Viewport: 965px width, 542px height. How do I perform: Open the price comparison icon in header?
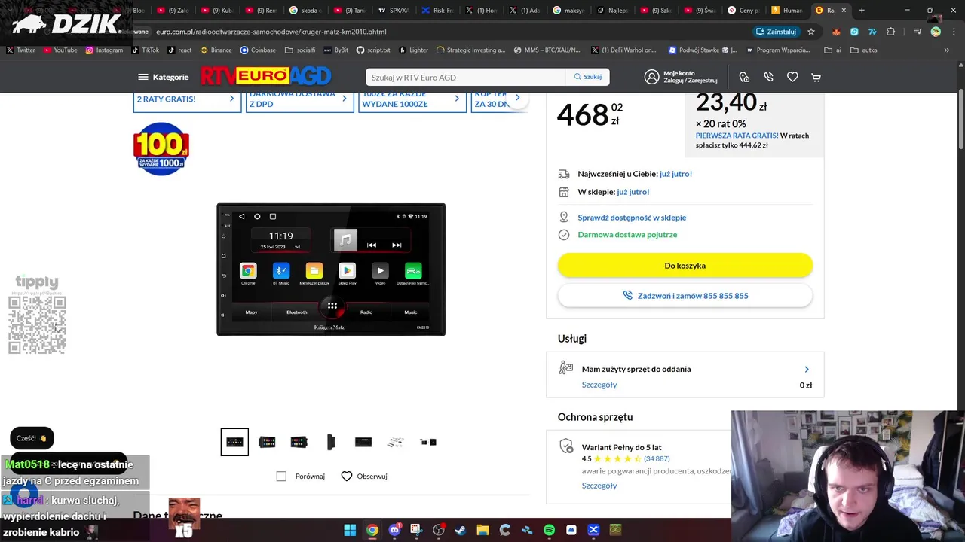pos(744,77)
